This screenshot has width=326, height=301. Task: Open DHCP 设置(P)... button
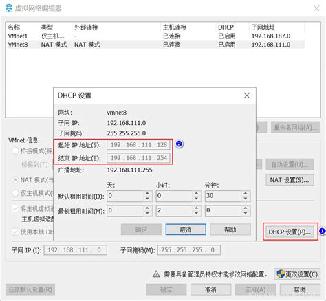coord(290,232)
